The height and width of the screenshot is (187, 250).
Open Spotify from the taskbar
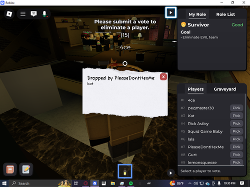coord(131,184)
